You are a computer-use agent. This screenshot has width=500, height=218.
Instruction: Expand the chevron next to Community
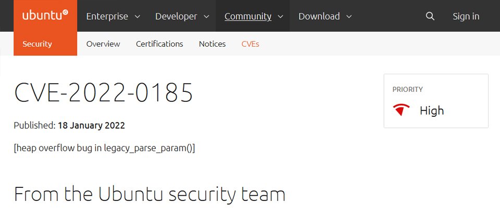coord(281,17)
